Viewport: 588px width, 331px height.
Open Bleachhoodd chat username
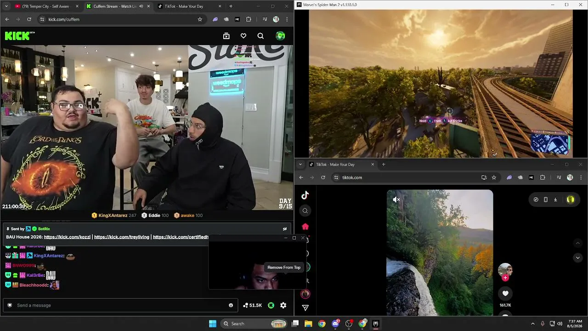[33, 285]
